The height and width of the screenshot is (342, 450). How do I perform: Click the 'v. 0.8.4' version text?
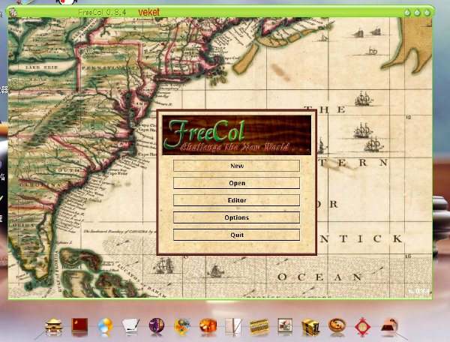[418, 291]
